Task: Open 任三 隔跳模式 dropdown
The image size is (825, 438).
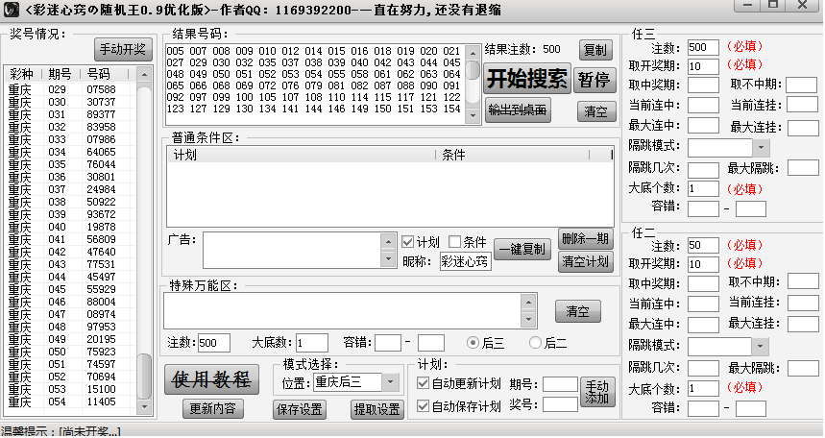Action: (x=761, y=147)
